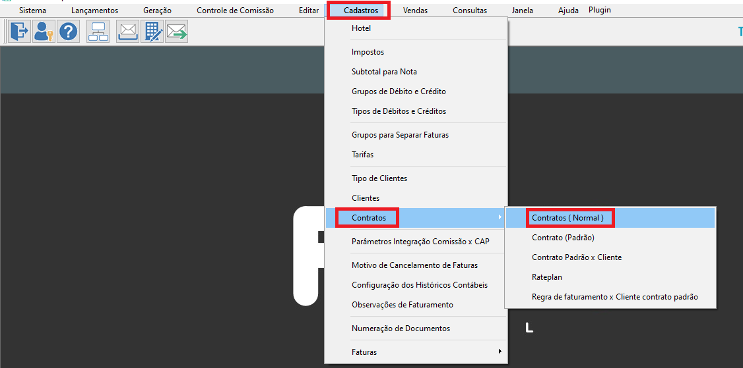Open the Lançamentos menu
The width and height of the screenshot is (743, 368).
95,11
